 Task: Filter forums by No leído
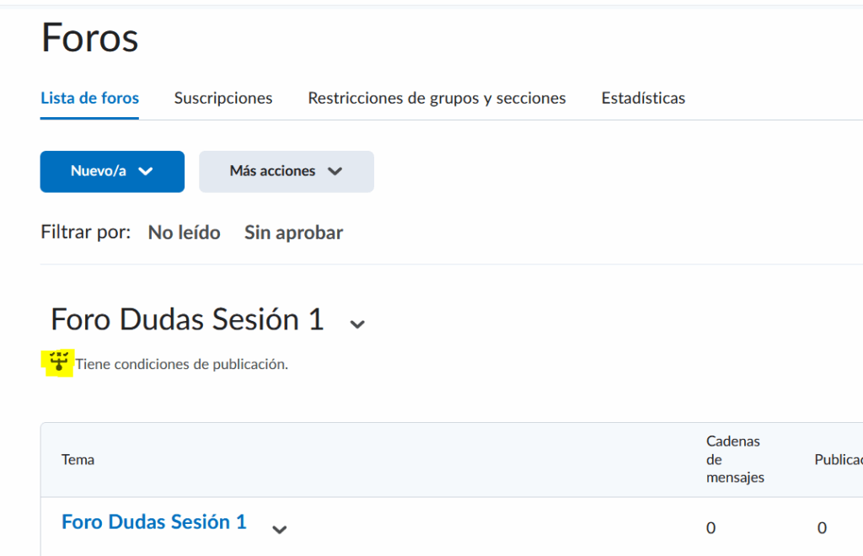pyautogui.click(x=184, y=233)
